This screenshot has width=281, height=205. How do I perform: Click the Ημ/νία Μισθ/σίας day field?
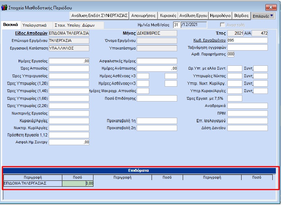tap(176, 25)
